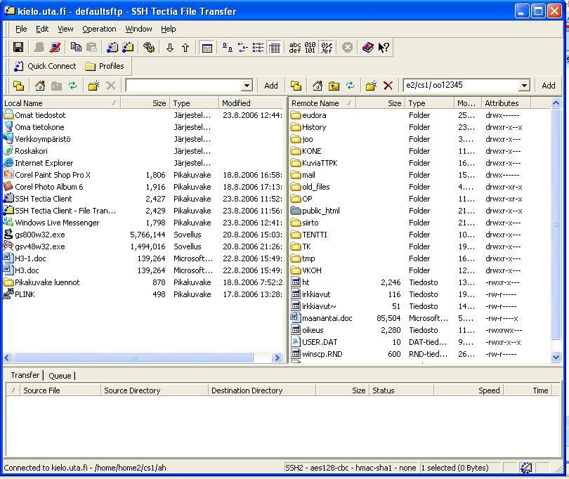Delete selected remote item with red X
This screenshot has height=479, width=569.
388,86
